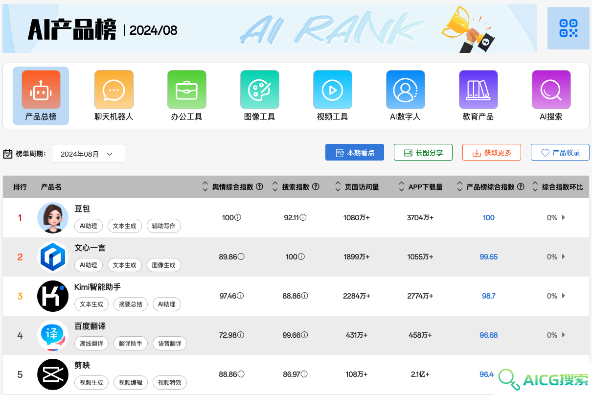
Task: Click 豆包's AI助理 tag
Action: coord(89,226)
